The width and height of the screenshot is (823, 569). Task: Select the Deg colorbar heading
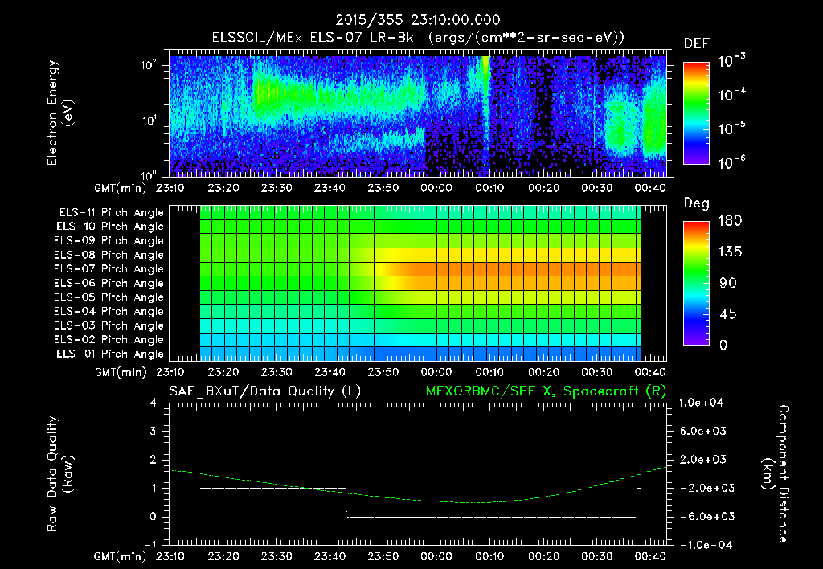pos(697,203)
